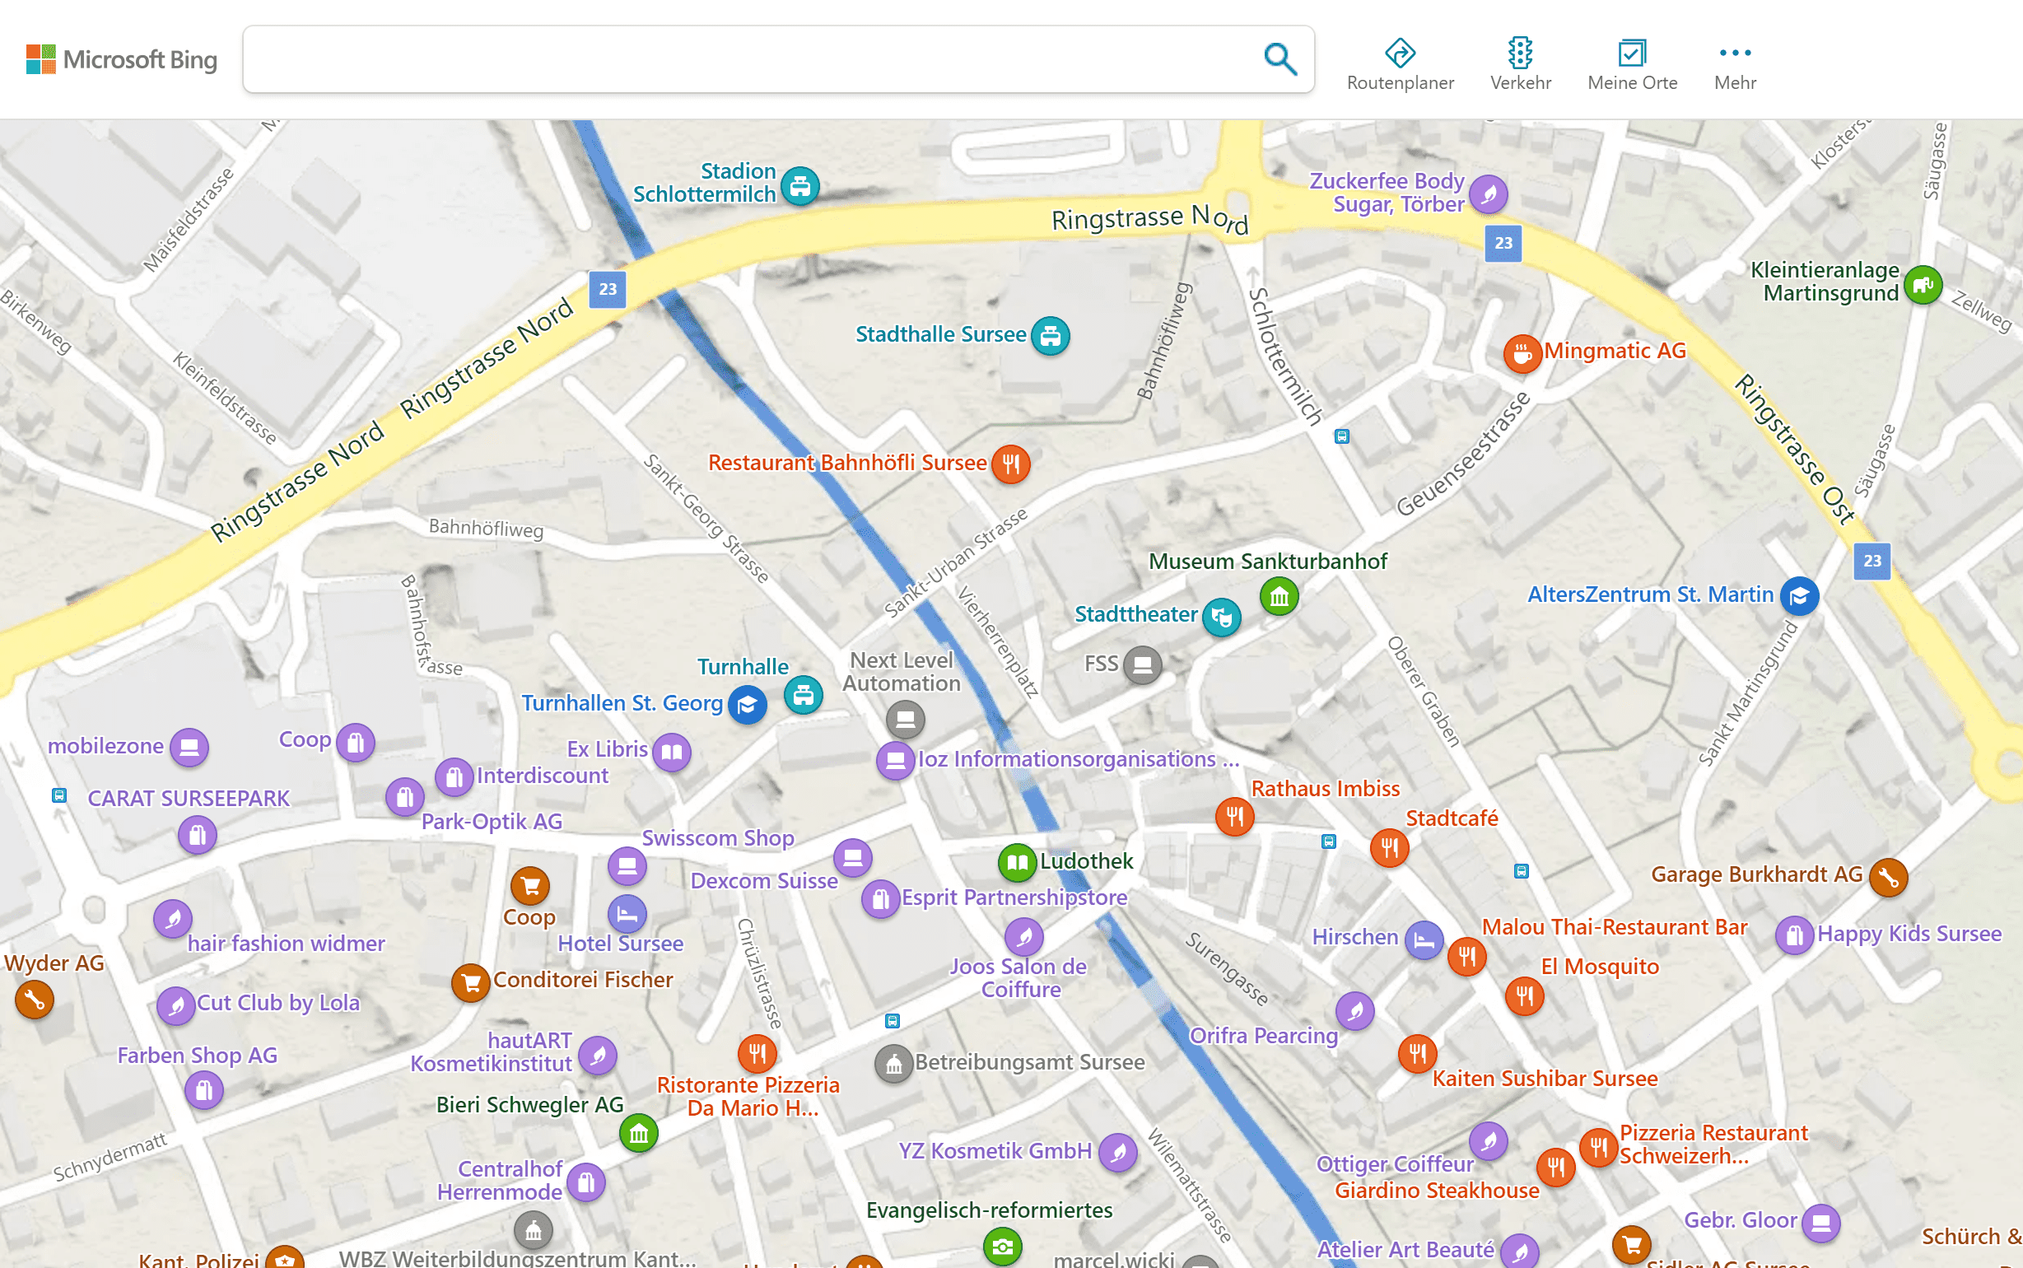Screen dimensions: 2023x1268
Task: Click the Giardino Steakhouse restaurant icon
Action: [x=1555, y=1167]
